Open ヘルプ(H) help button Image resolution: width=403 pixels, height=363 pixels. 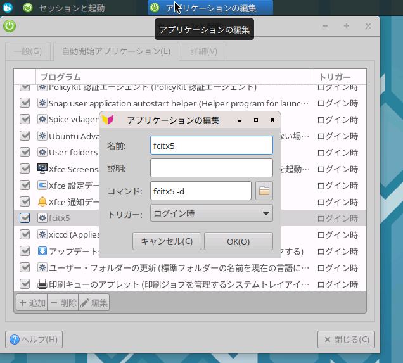(34, 340)
